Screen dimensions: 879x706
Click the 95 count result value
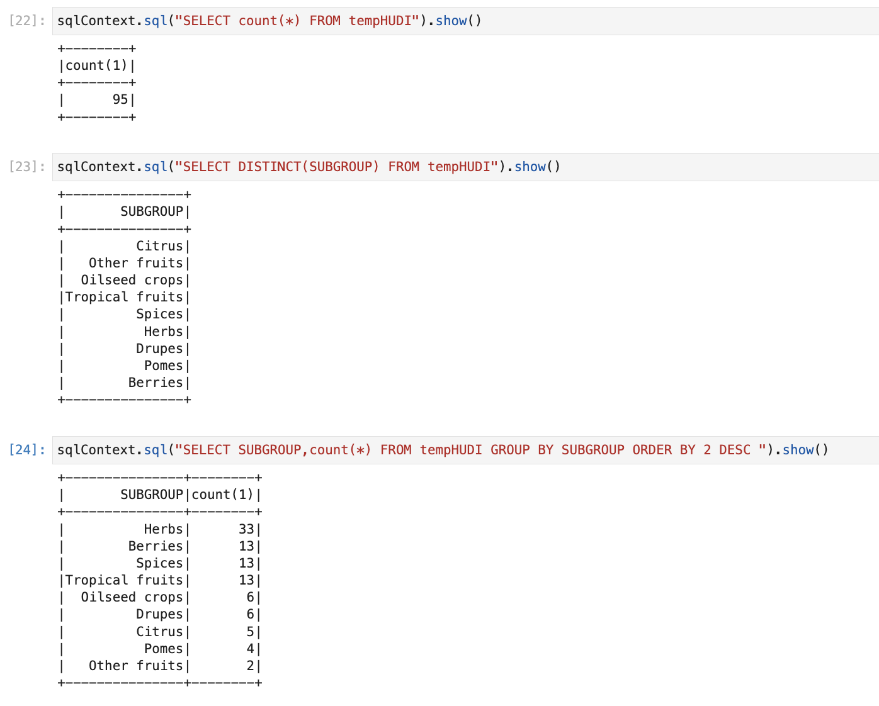[120, 99]
